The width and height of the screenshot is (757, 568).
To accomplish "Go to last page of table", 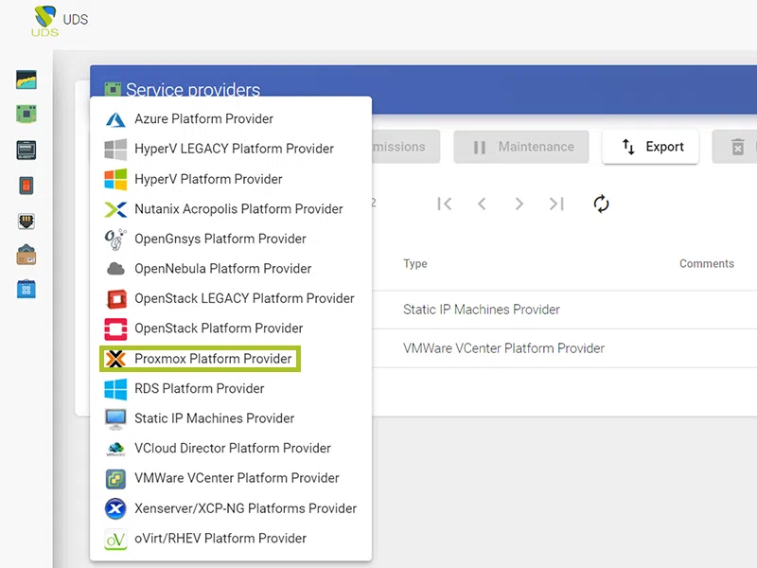I will [x=556, y=204].
